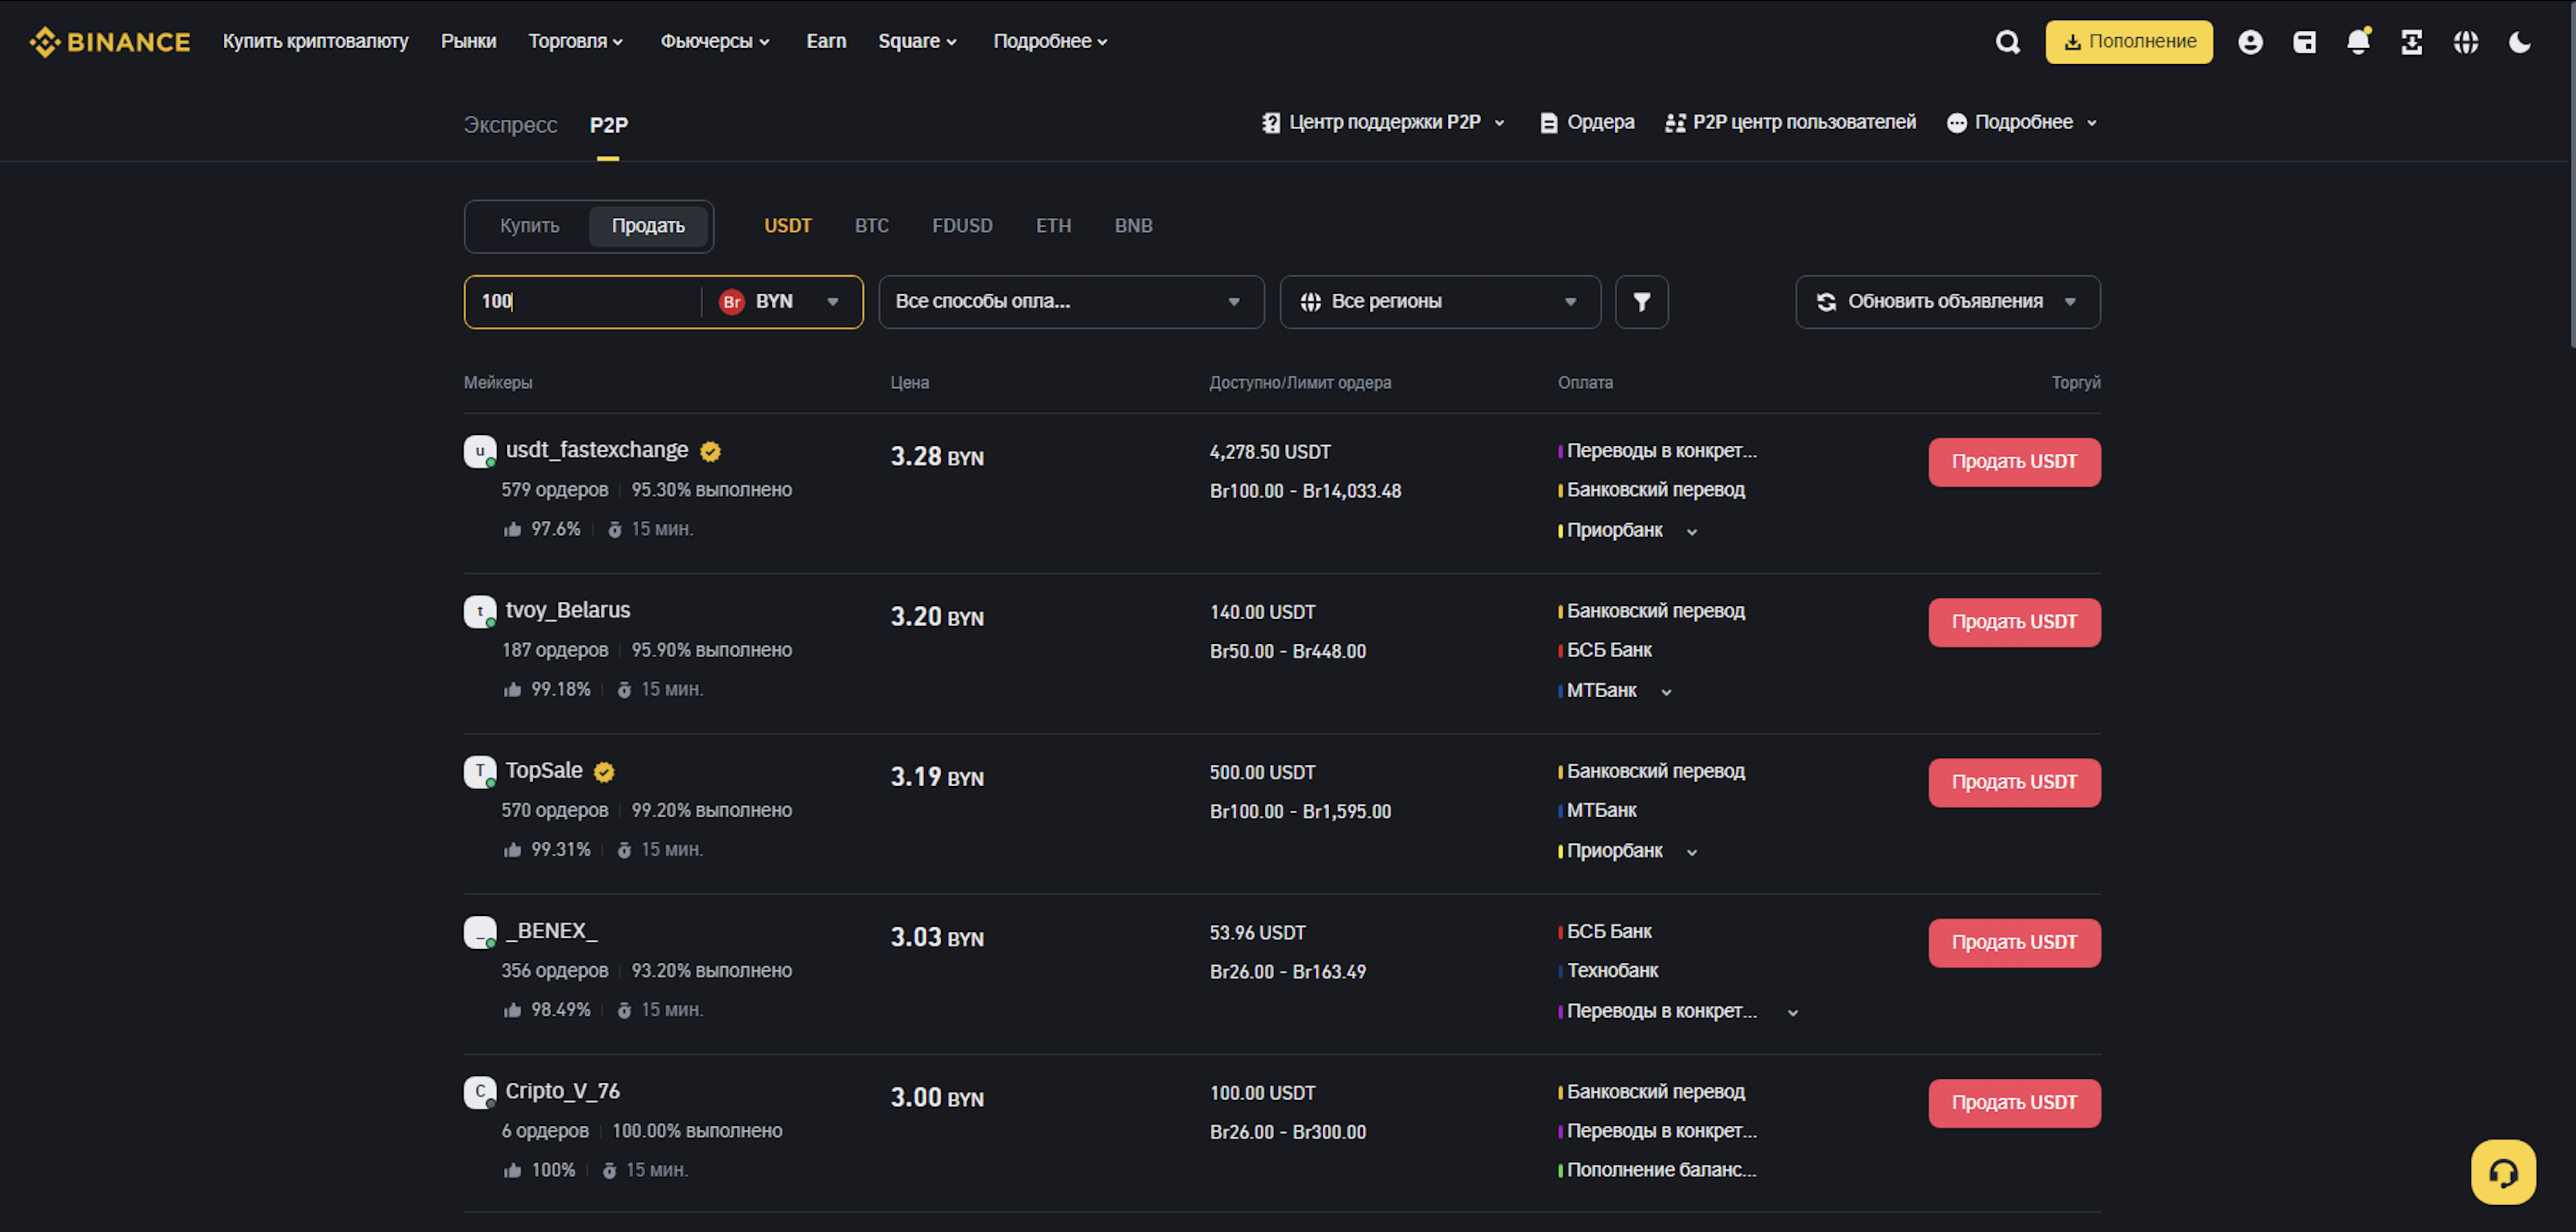2576x1232 pixels.
Task: Open Все способы оплаты dropdown
Action: click(x=1071, y=302)
